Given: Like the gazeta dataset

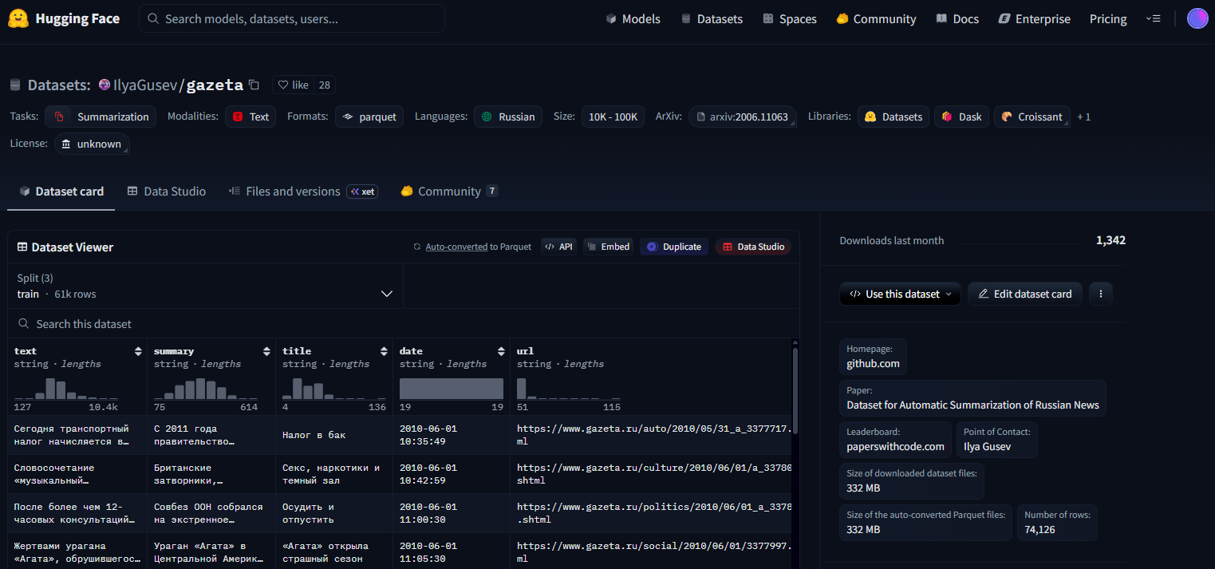Looking at the screenshot, I should click(x=293, y=85).
